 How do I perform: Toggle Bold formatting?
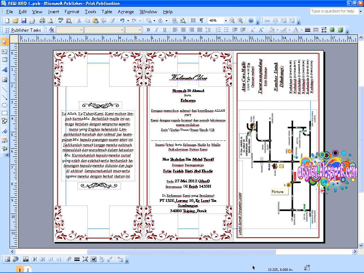(x=148, y=30)
